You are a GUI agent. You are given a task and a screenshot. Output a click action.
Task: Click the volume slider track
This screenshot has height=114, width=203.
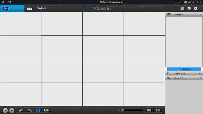(x=132, y=110)
